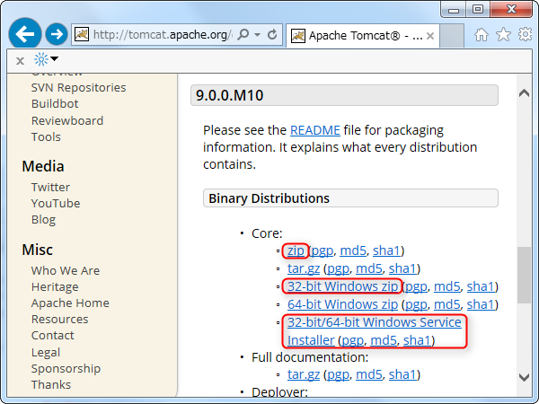Click the URL address field
This screenshot has height=404, width=539.
point(162,35)
